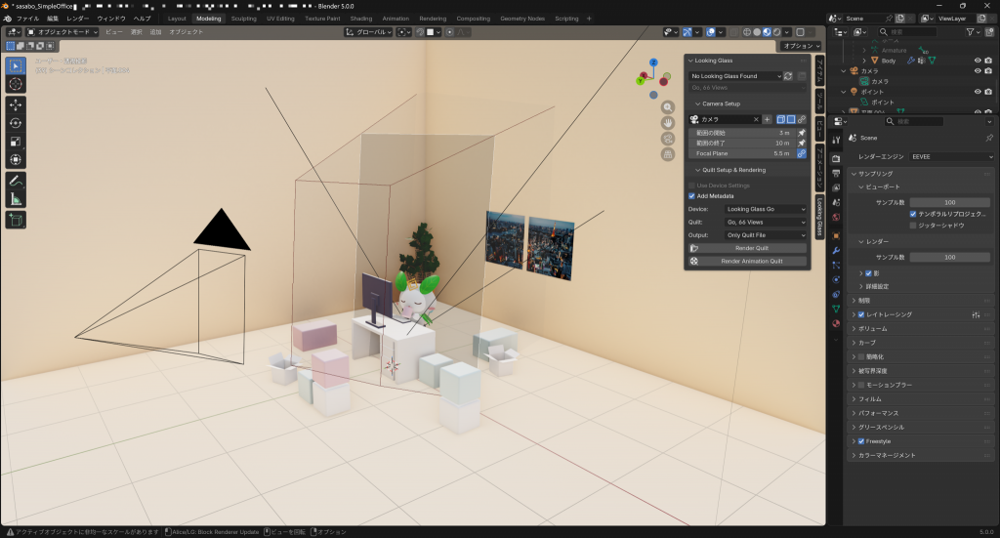Uncheck the Add Metadata checkbox

[x=692, y=196]
